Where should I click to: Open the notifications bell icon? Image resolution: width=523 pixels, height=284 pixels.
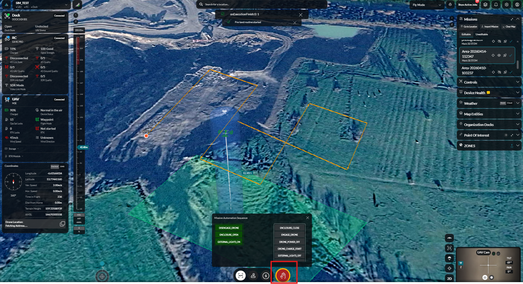click(496, 5)
